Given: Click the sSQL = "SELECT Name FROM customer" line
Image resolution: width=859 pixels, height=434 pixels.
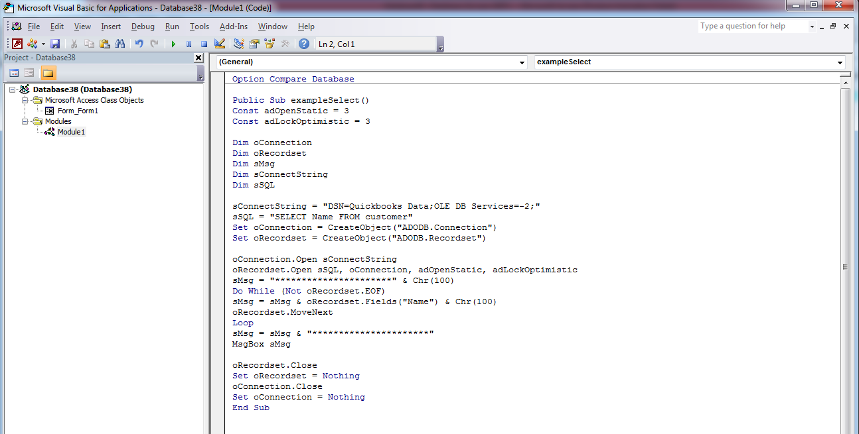Looking at the screenshot, I should [323, 217].
